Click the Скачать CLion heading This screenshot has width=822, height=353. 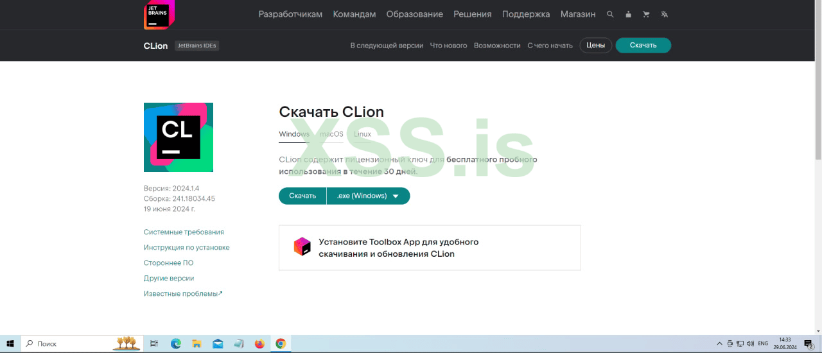coord(330,112)
